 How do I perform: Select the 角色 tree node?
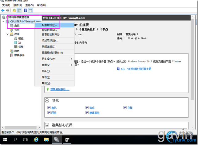pyautogui.click(x=17, y=25)
